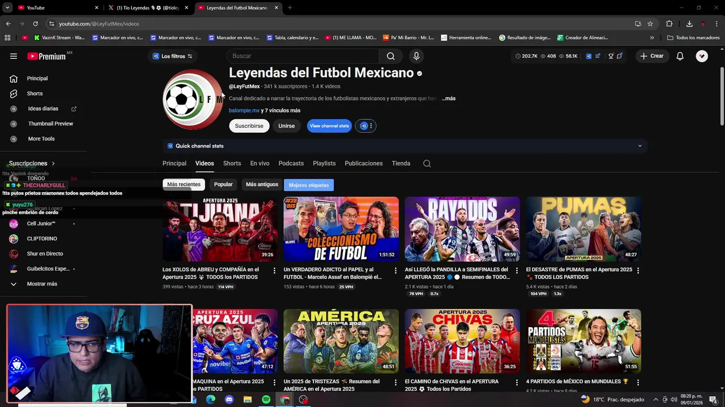Open the Tijuana Xolos video thumbnail
The width and height of the screenshot is (725, 407).
tap(220, 229)
